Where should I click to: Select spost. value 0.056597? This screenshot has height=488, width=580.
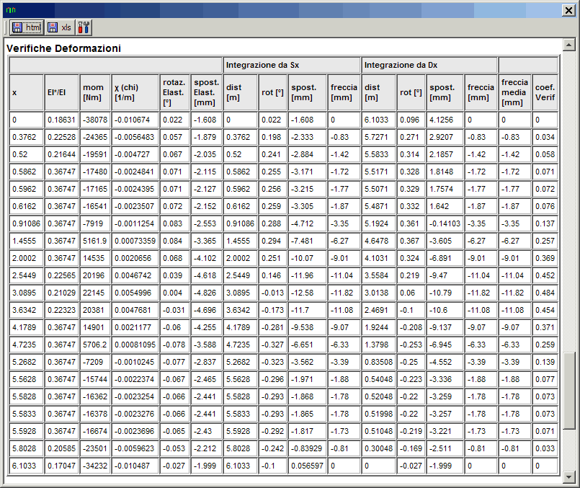pos(308,466)
